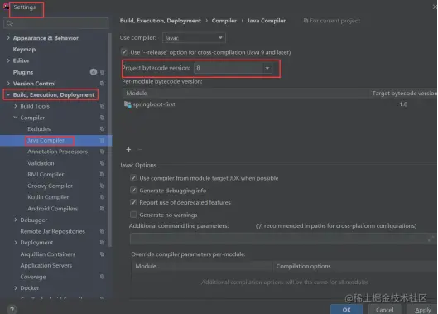This screenshot has height=314, width=438.
Task: Collapse the Compiler node
Action: [x=16, y=118]
